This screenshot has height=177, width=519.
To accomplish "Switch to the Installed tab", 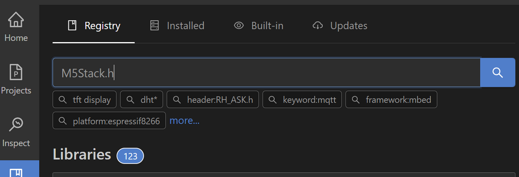I will pyautogui.click(x=177, y=26).
